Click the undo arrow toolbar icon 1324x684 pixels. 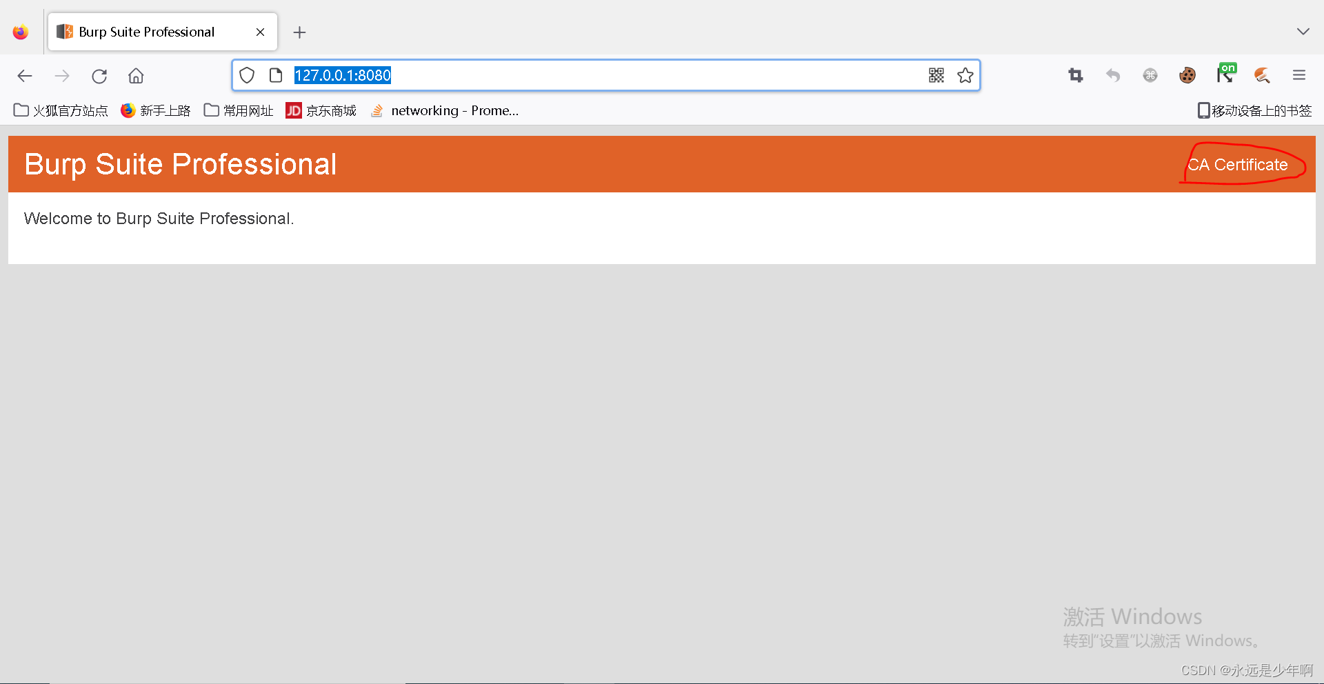pyautogui.click(x=1113, y=75)
